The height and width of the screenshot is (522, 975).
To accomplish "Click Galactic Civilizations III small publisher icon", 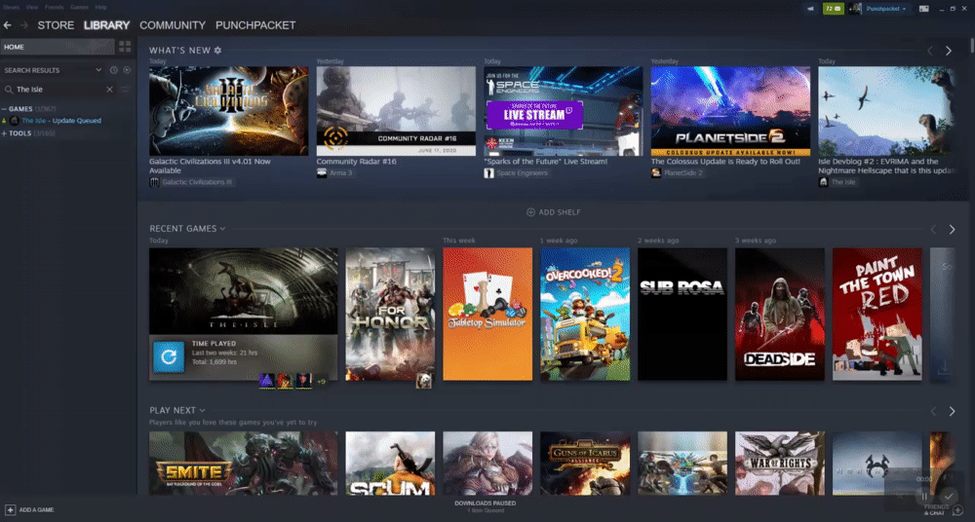I will (154, 182).
